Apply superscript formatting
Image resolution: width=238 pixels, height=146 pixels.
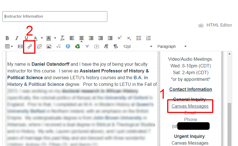pos(119,38)
